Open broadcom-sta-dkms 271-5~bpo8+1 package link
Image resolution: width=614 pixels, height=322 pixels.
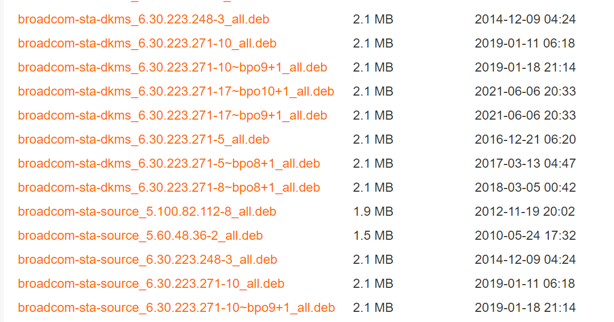pyautogui.click(x=169, y=164)
